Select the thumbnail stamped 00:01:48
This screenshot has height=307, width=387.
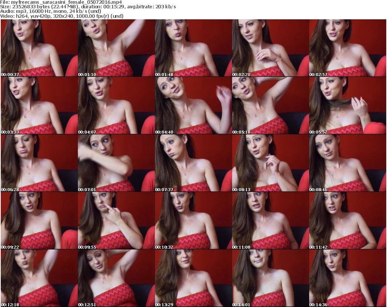193,48
